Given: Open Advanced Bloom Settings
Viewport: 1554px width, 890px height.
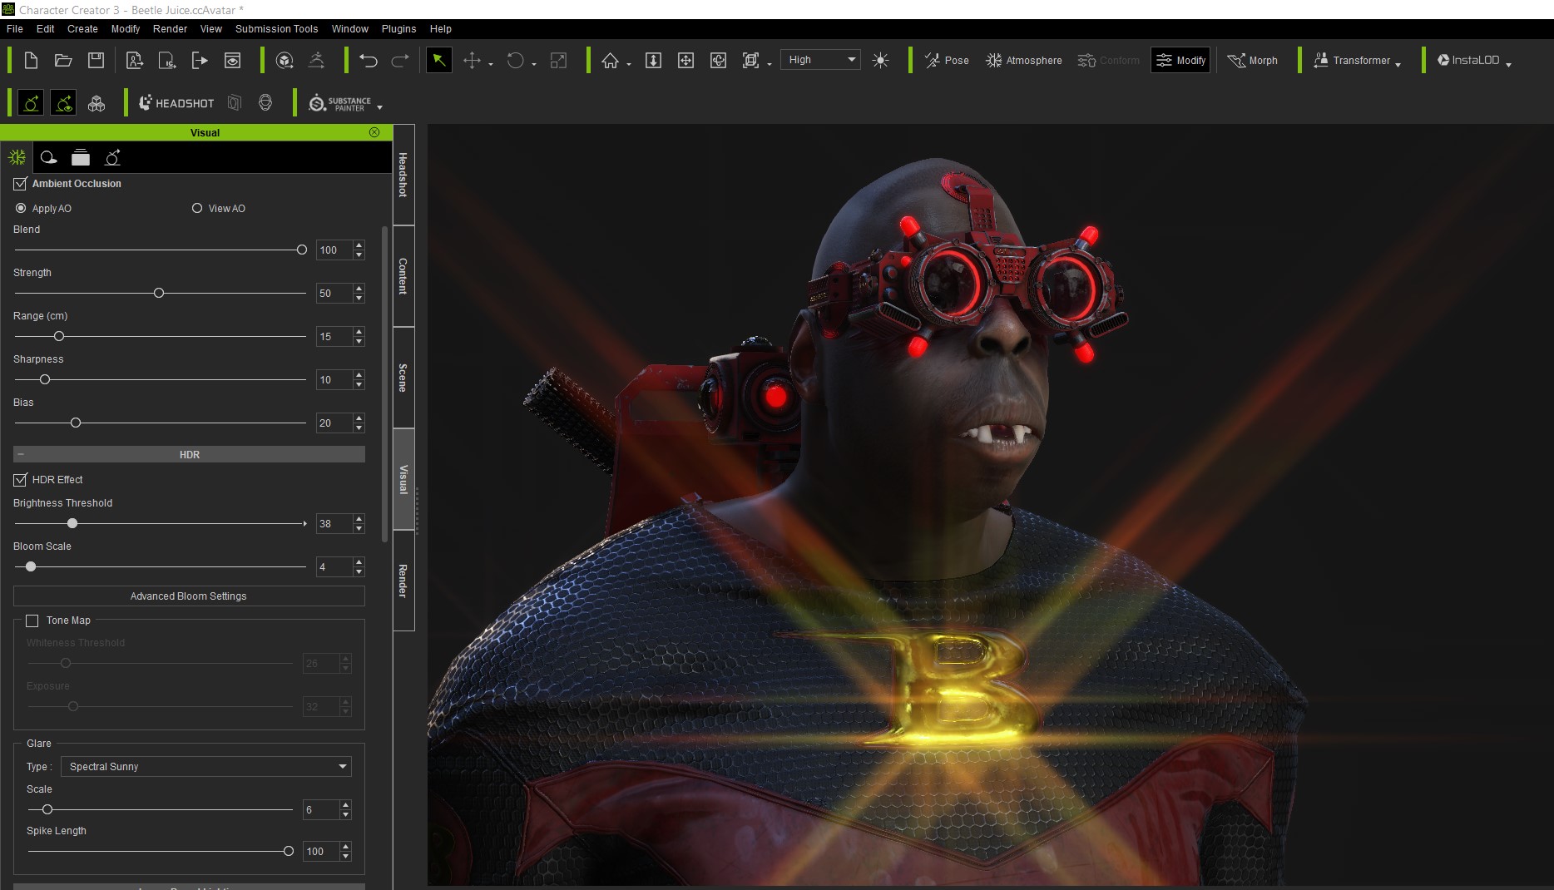Looking at the screenshot, I should tap(189, 596).
